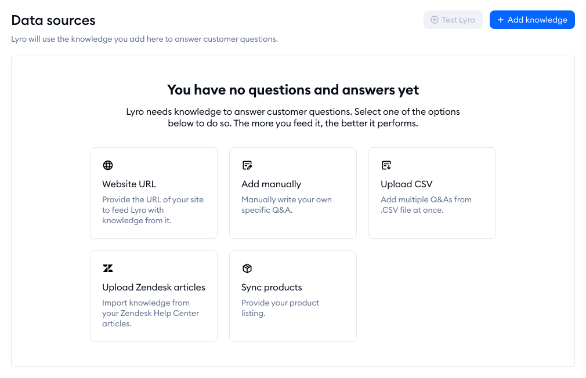Click the box icon for Sync products

click(247, 268)
